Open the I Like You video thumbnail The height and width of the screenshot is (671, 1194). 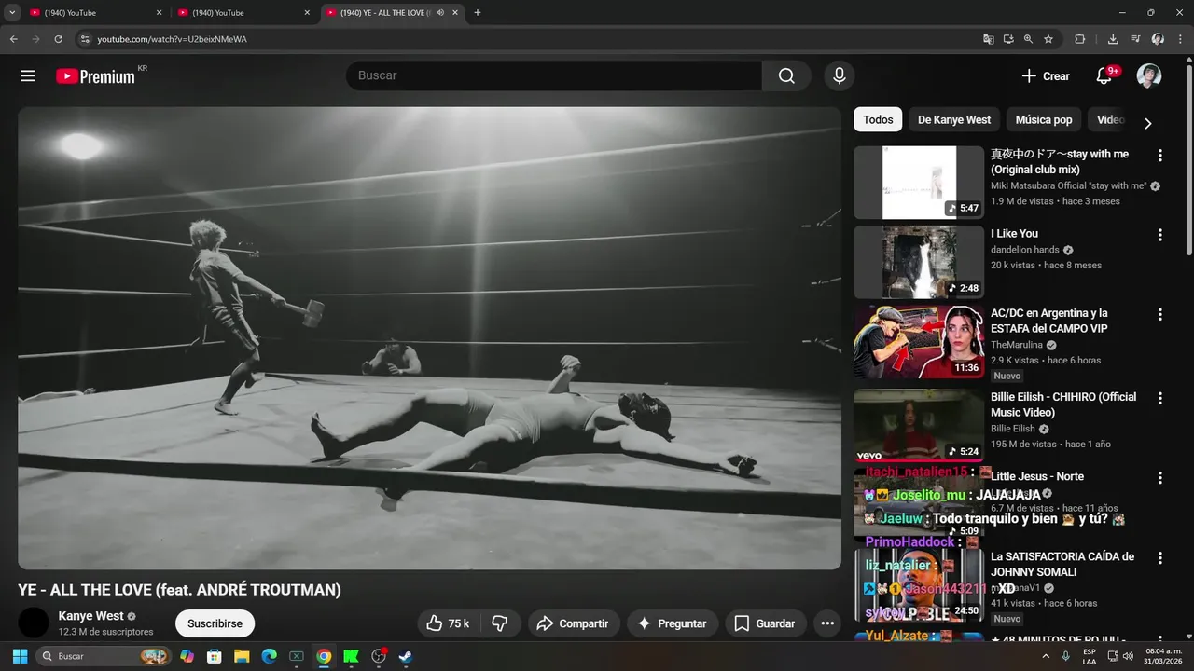click(919, 262)
